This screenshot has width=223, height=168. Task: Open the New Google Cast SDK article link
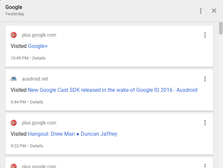click(x=113, y=90)
